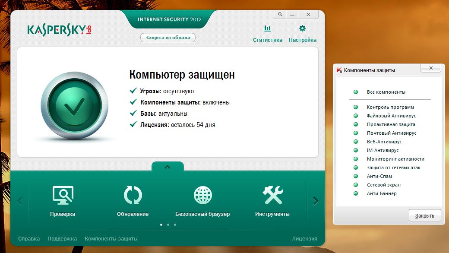
Task: Select Веб-Антивирус in components list
Action: coord(384,141)
